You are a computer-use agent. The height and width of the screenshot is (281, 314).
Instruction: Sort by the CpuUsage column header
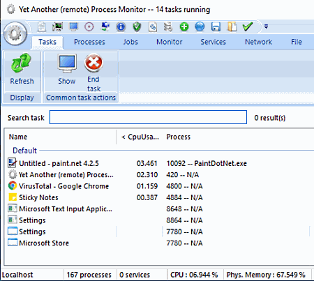tap(140, 137)
